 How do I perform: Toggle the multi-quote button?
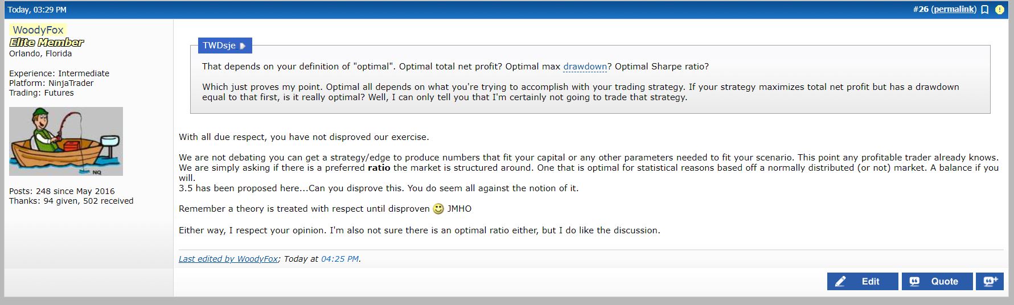pos(990,281)
